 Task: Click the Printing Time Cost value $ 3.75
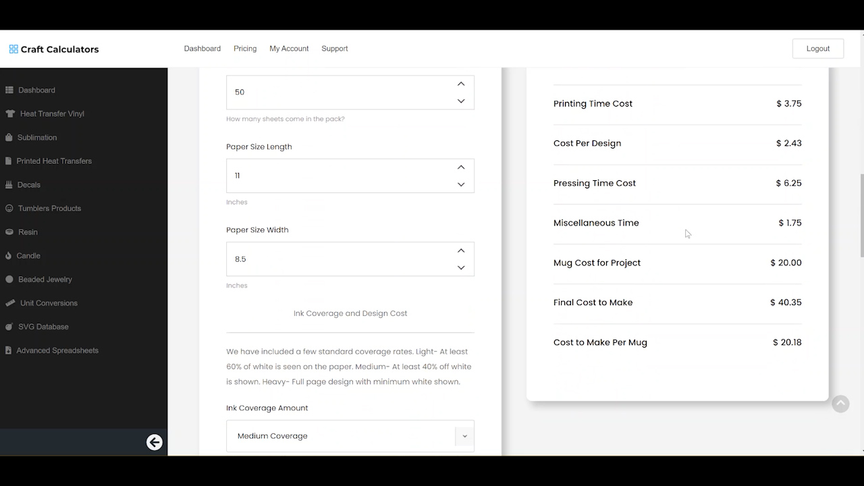tap(789, 103)
